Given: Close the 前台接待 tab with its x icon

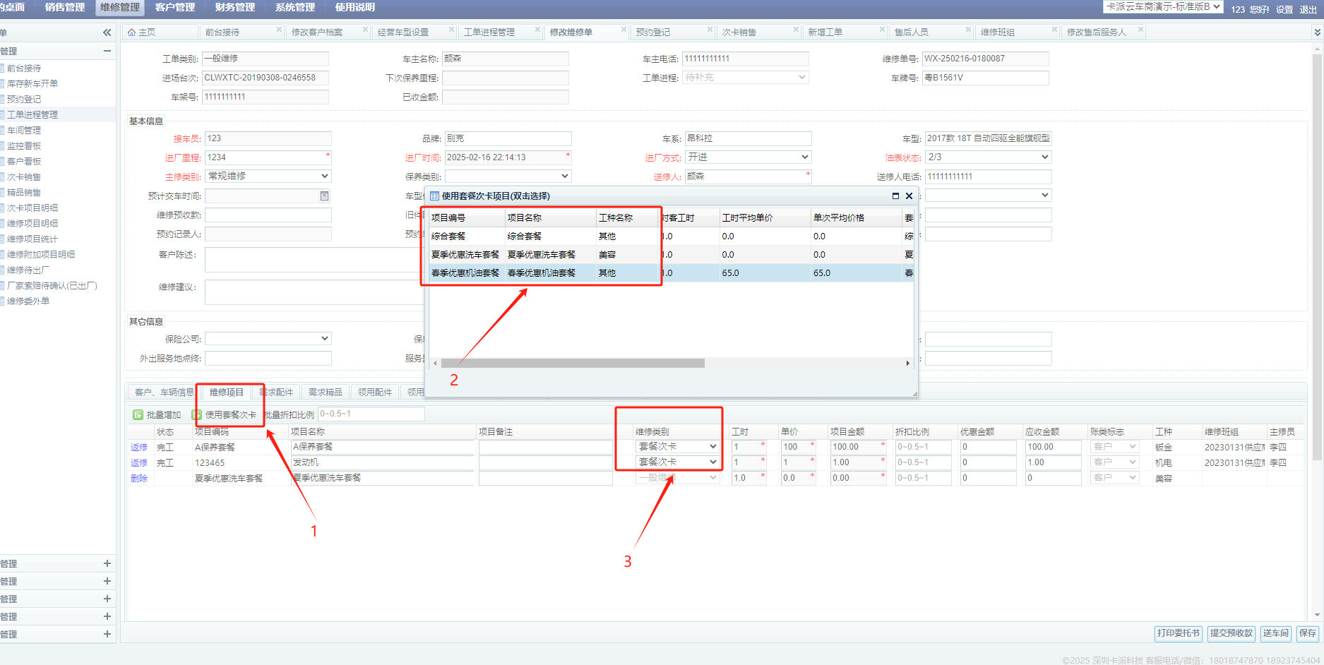Looking at the screenshot, I should point(279,30).
